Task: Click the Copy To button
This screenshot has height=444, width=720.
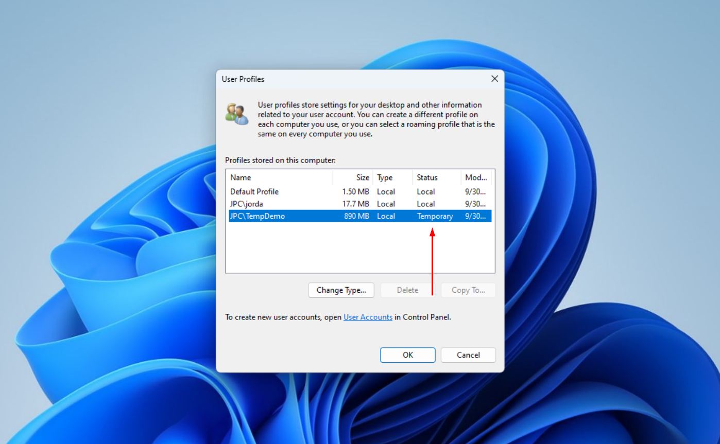Action: [468, 290]
